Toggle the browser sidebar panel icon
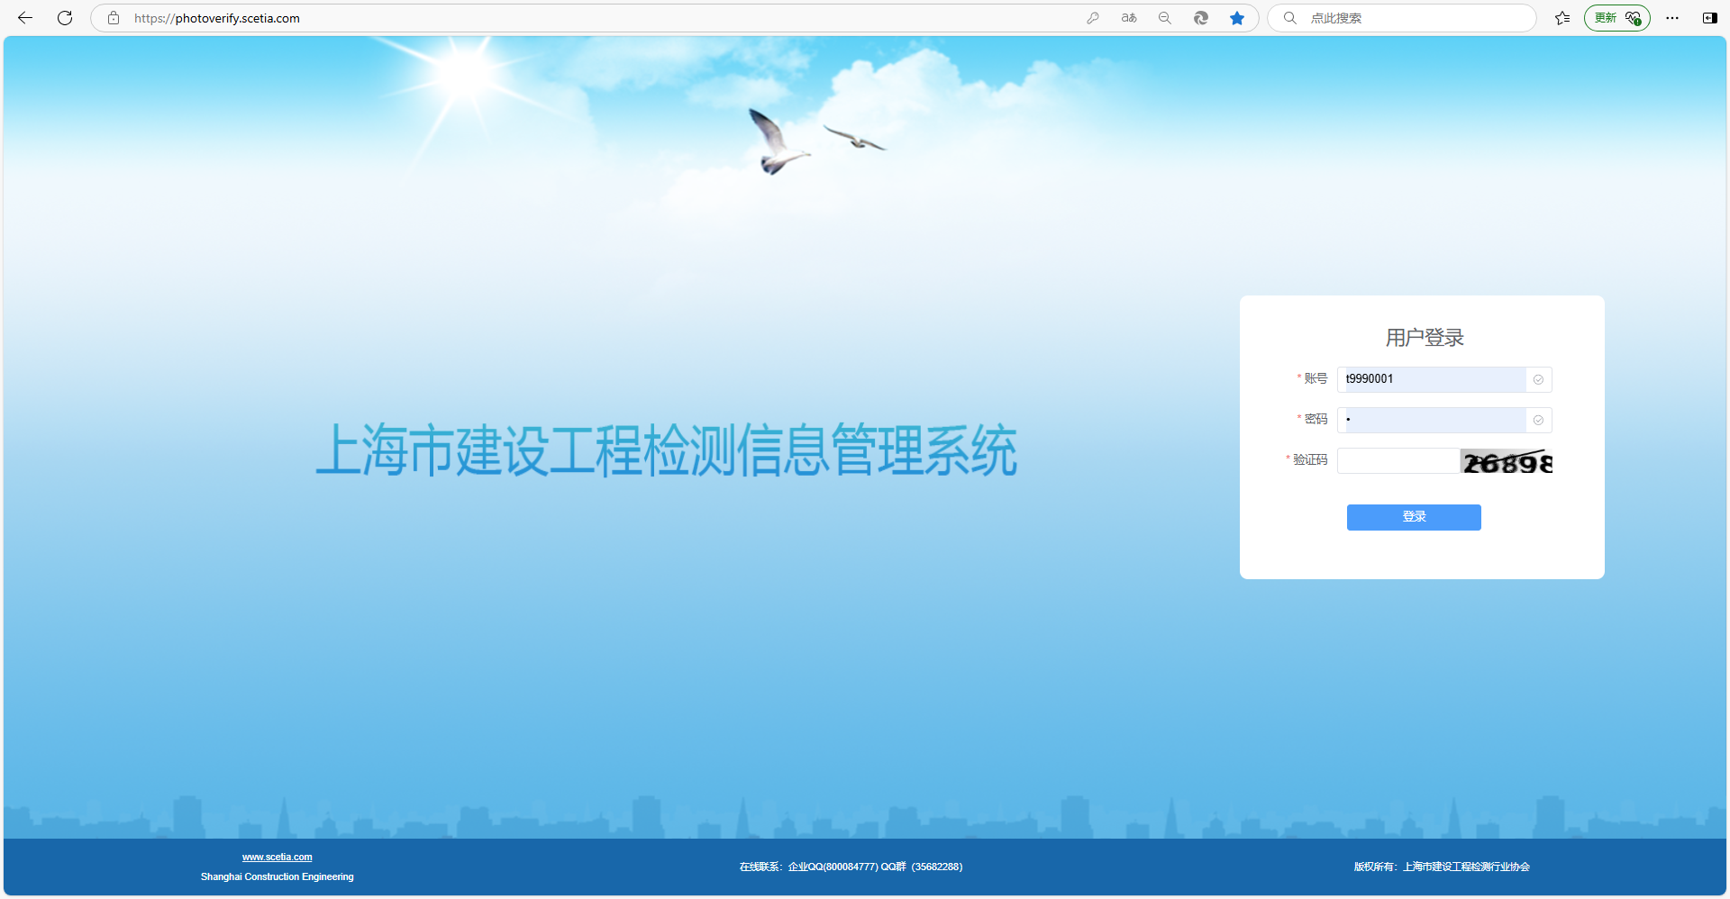Image resolution: width=1730 pixels, height=899 pixels. coord(1709,18)
